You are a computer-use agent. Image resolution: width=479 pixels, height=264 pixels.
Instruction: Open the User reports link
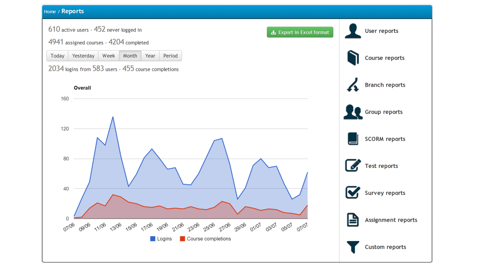pyautogui.click(x=381, y=31)
